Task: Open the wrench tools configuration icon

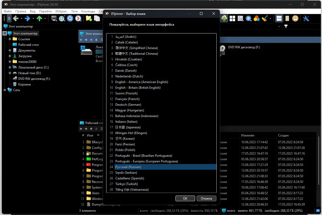Action: tap(306, 19)
